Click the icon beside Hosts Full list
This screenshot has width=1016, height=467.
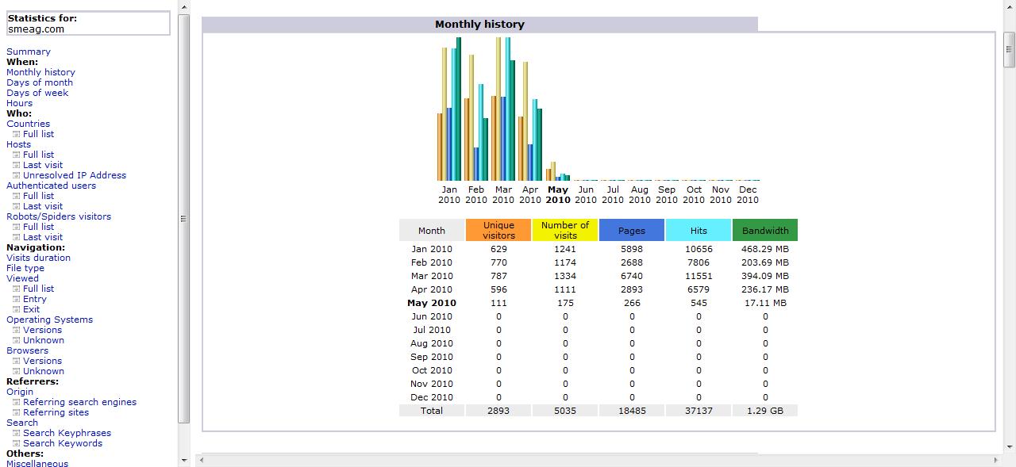click(16, 155)
